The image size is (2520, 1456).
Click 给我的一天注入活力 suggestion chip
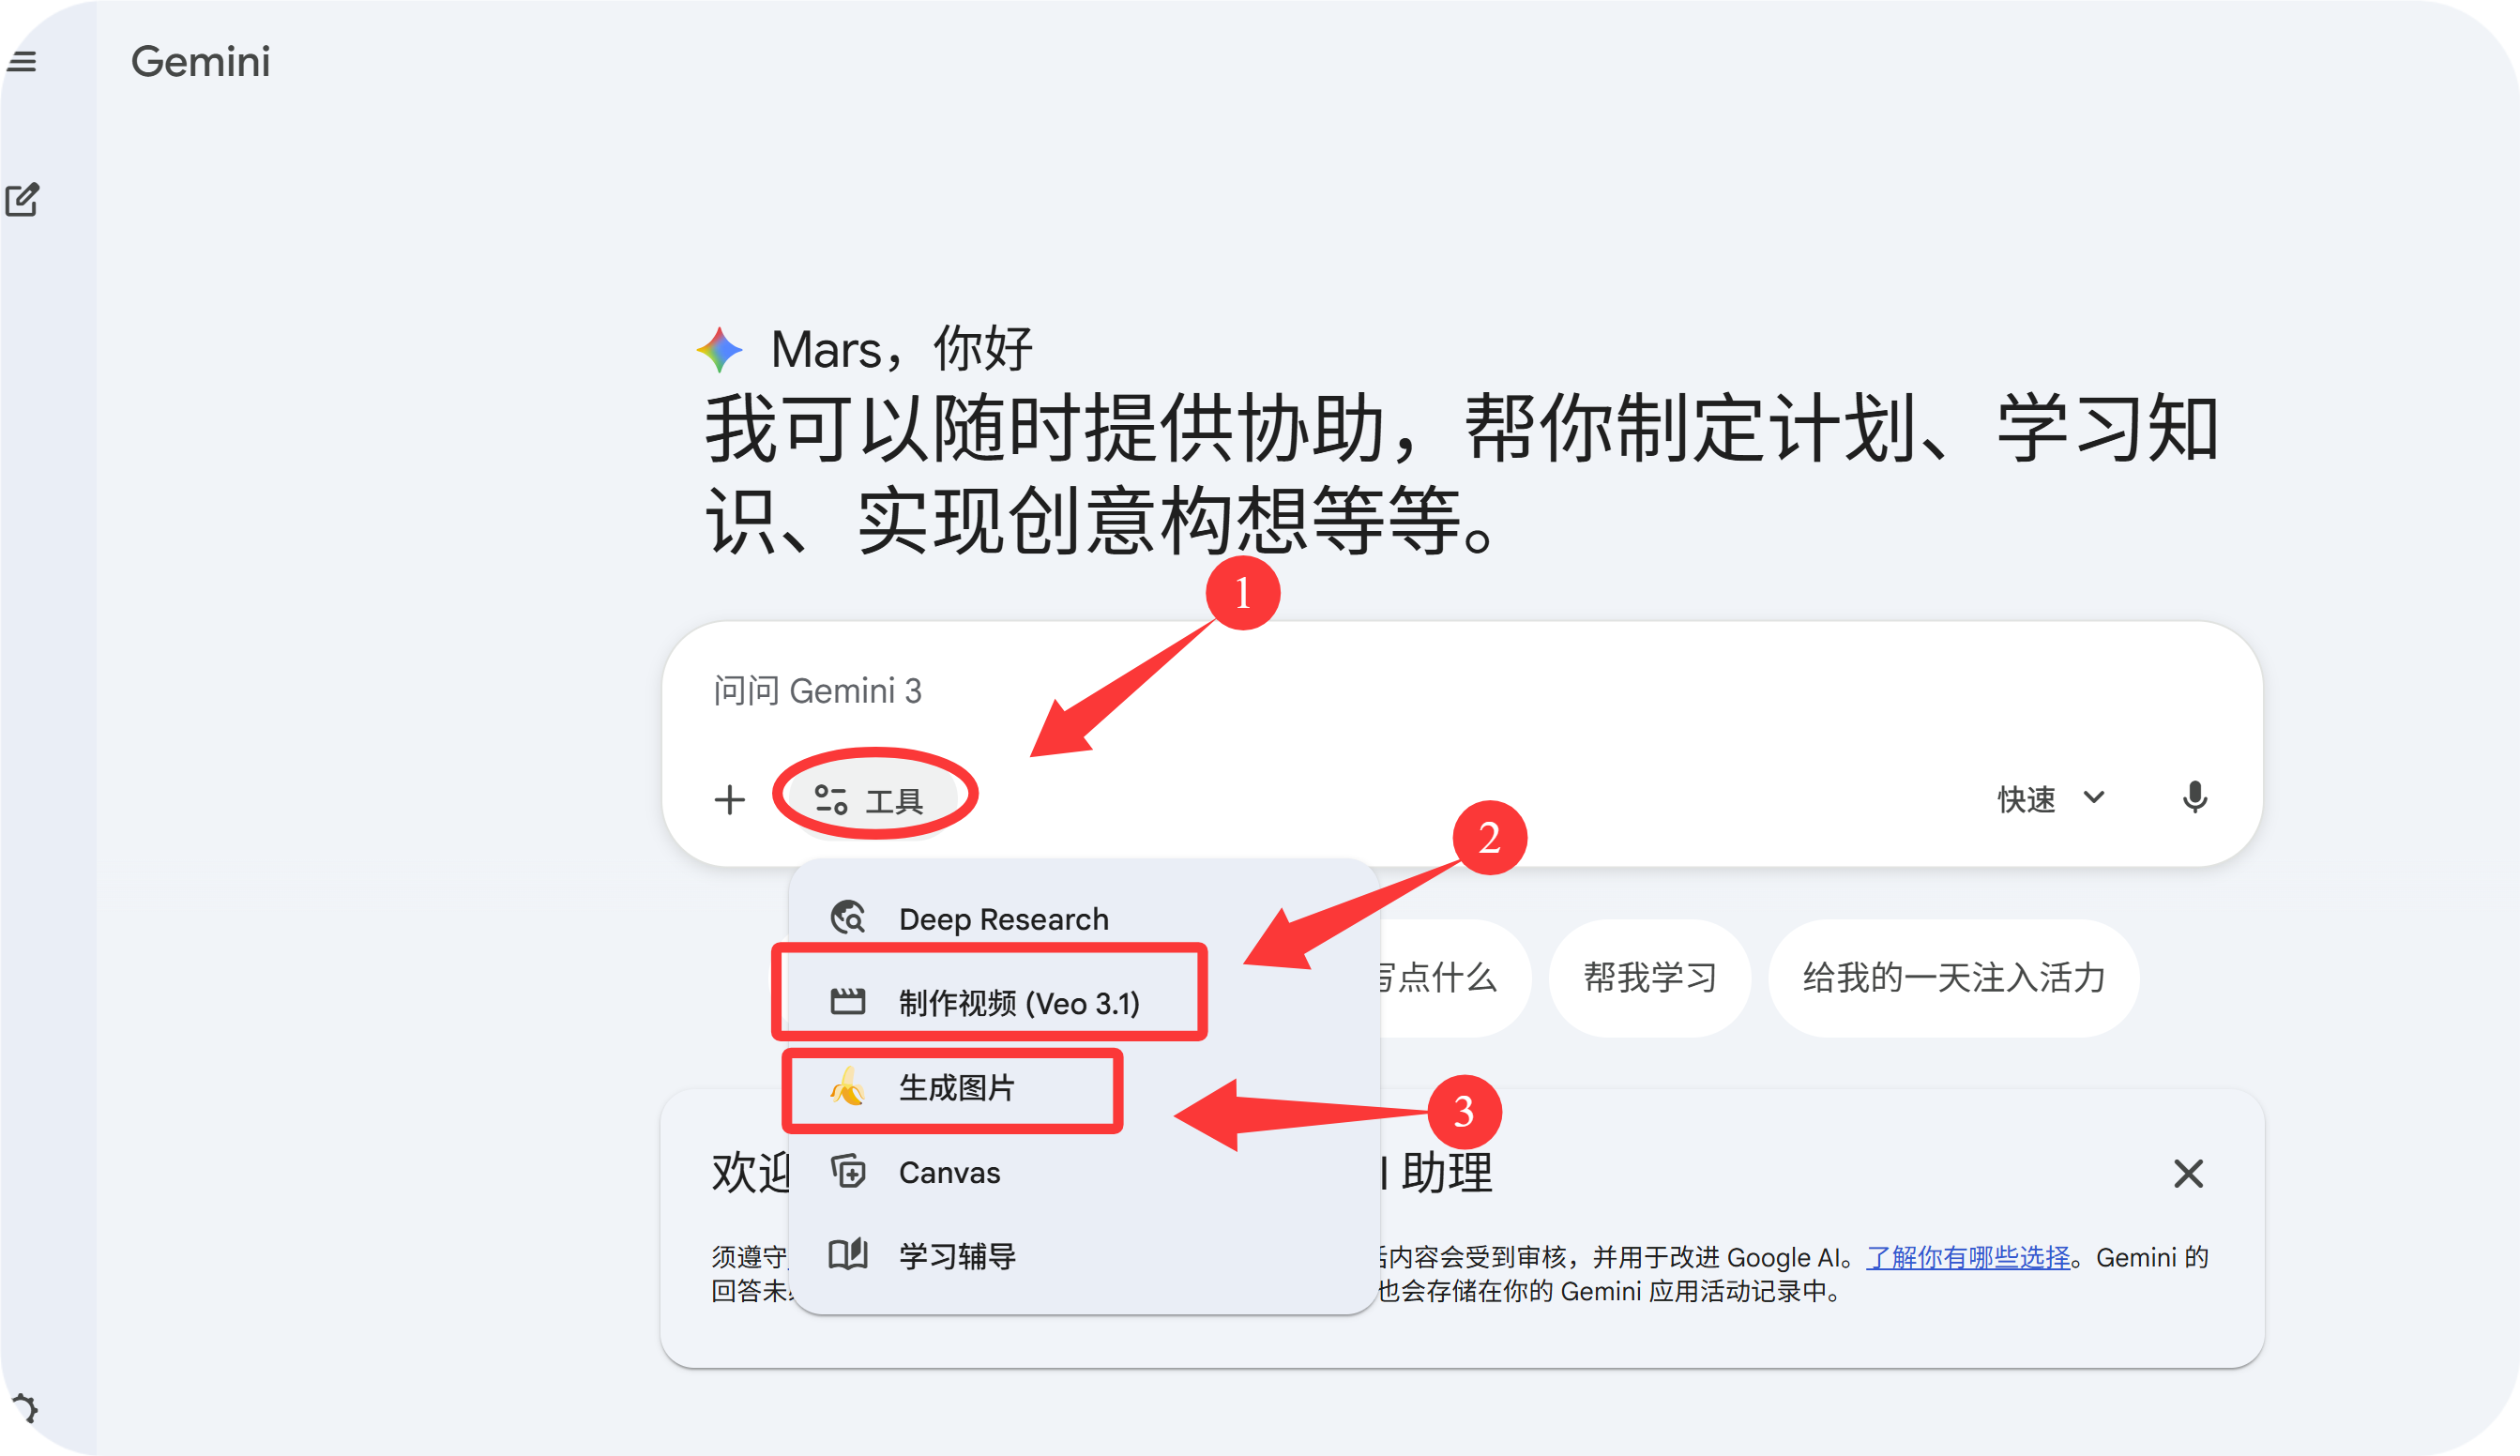point(1954,977)
